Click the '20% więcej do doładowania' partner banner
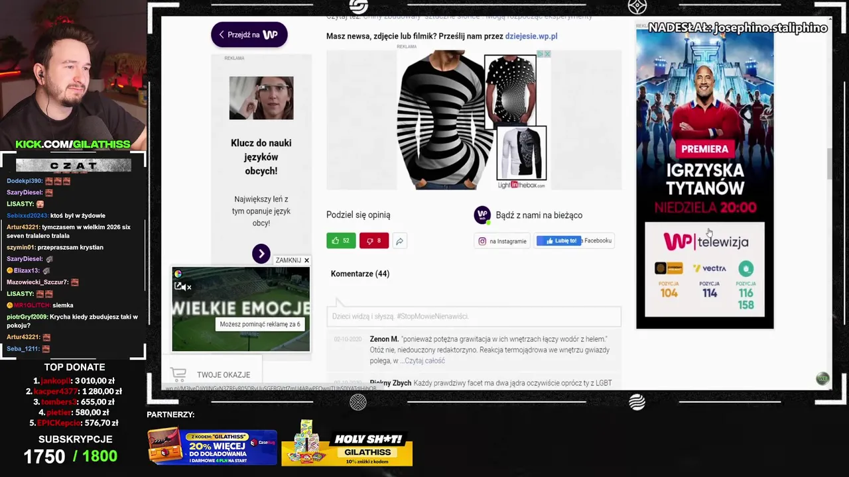The height and width of the screenshot is (477, 849). [212, 447]
